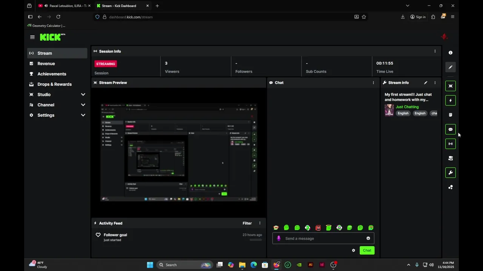Go back using browser back arrow
Image resolution: width=483 pixels, height=271 pixels.
coord(40,17)
